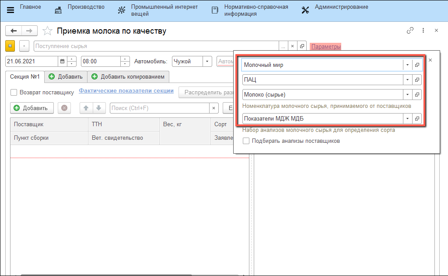
Task: Open dropdown for Показатели МДЖ МДБ
Action: [x=407, y=118]
